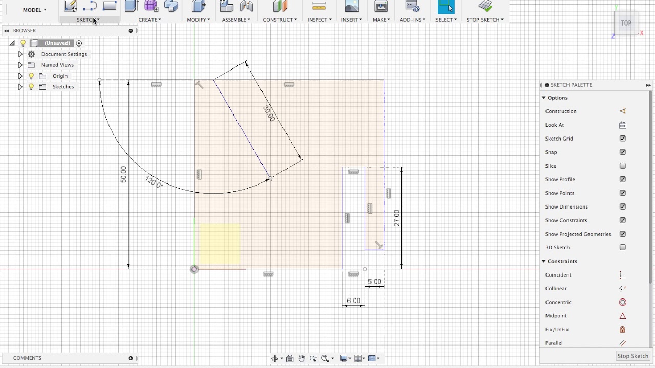This screenshot has width=655, height=368.
Task: Open the CREATE menu
Action: 149,20
